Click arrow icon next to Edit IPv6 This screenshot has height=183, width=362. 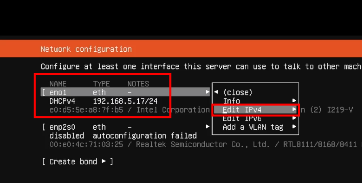click(294, 118)
